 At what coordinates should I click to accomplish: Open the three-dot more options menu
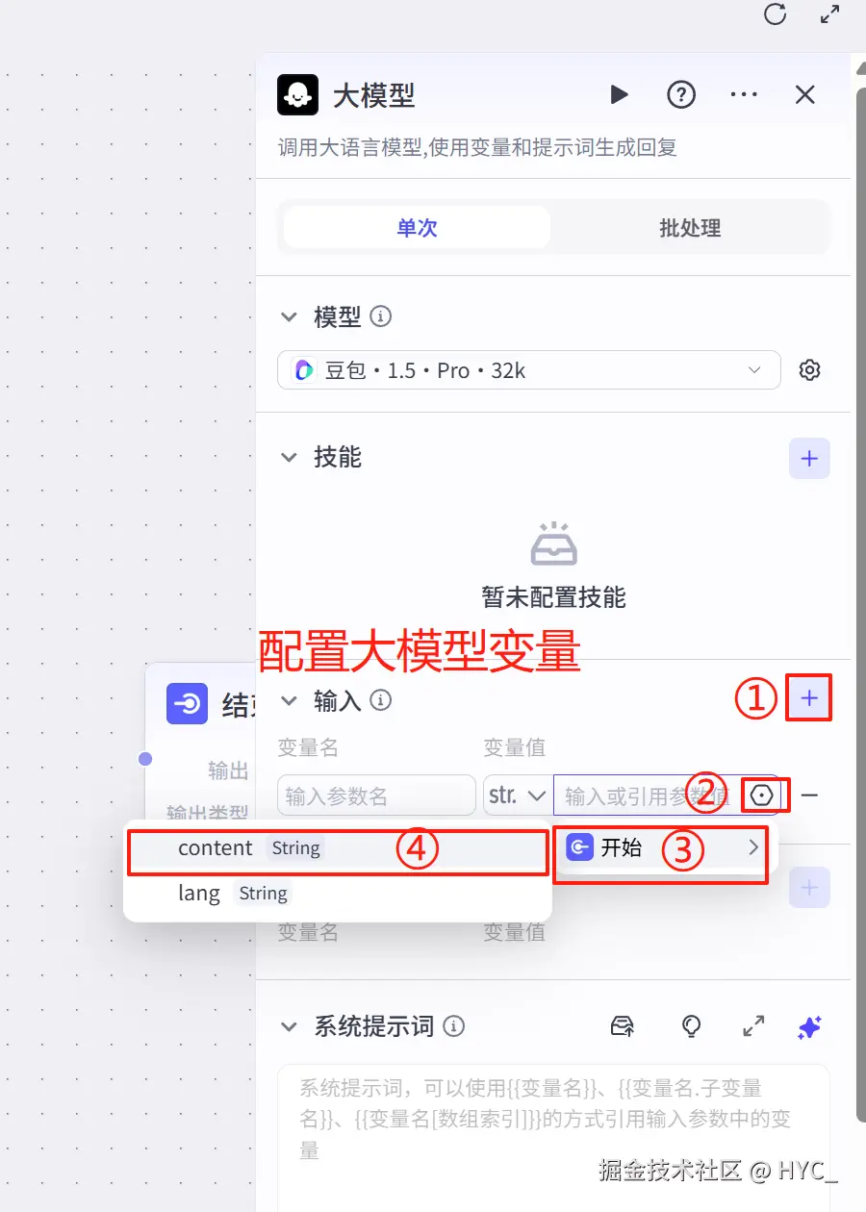click(744, 94)
